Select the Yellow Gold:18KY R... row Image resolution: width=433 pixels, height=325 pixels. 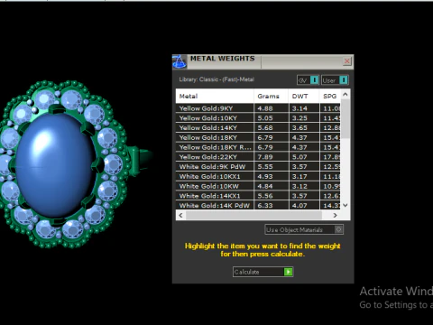click(x=258, y=147)
